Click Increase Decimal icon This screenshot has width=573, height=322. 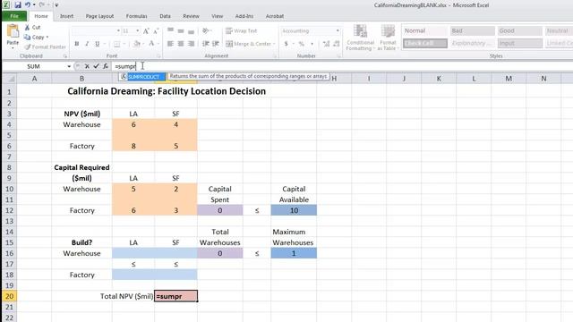[326, 44]
